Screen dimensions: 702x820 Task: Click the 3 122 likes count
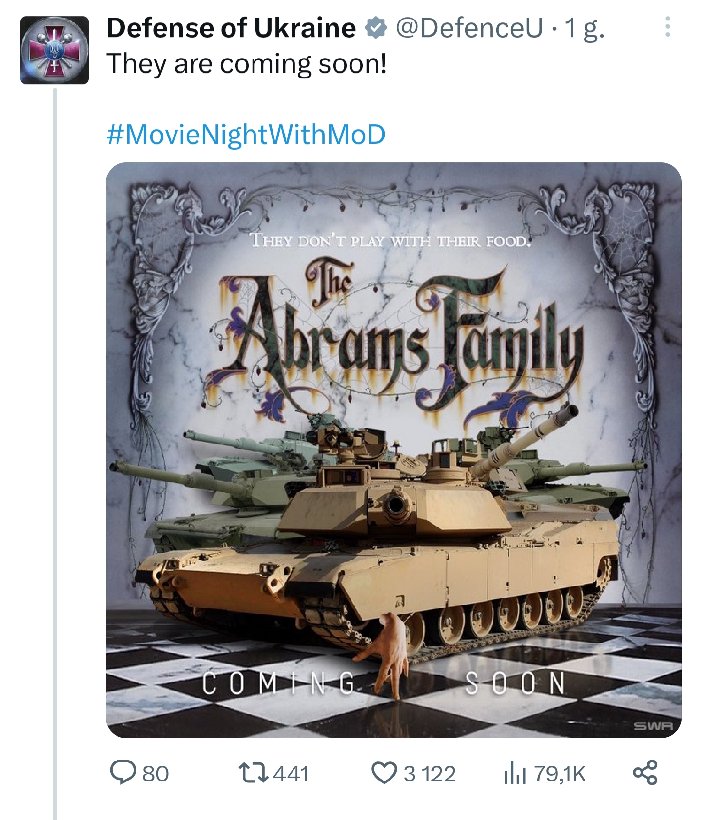[x=429, y=774]
